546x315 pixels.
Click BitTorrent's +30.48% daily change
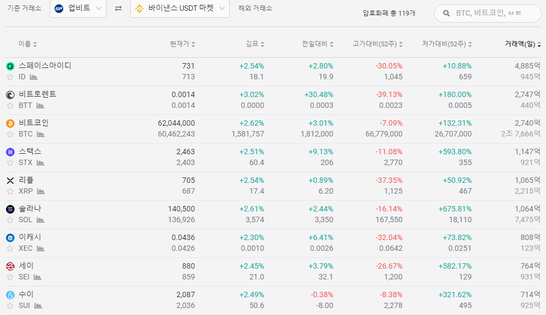coord(318,94)
